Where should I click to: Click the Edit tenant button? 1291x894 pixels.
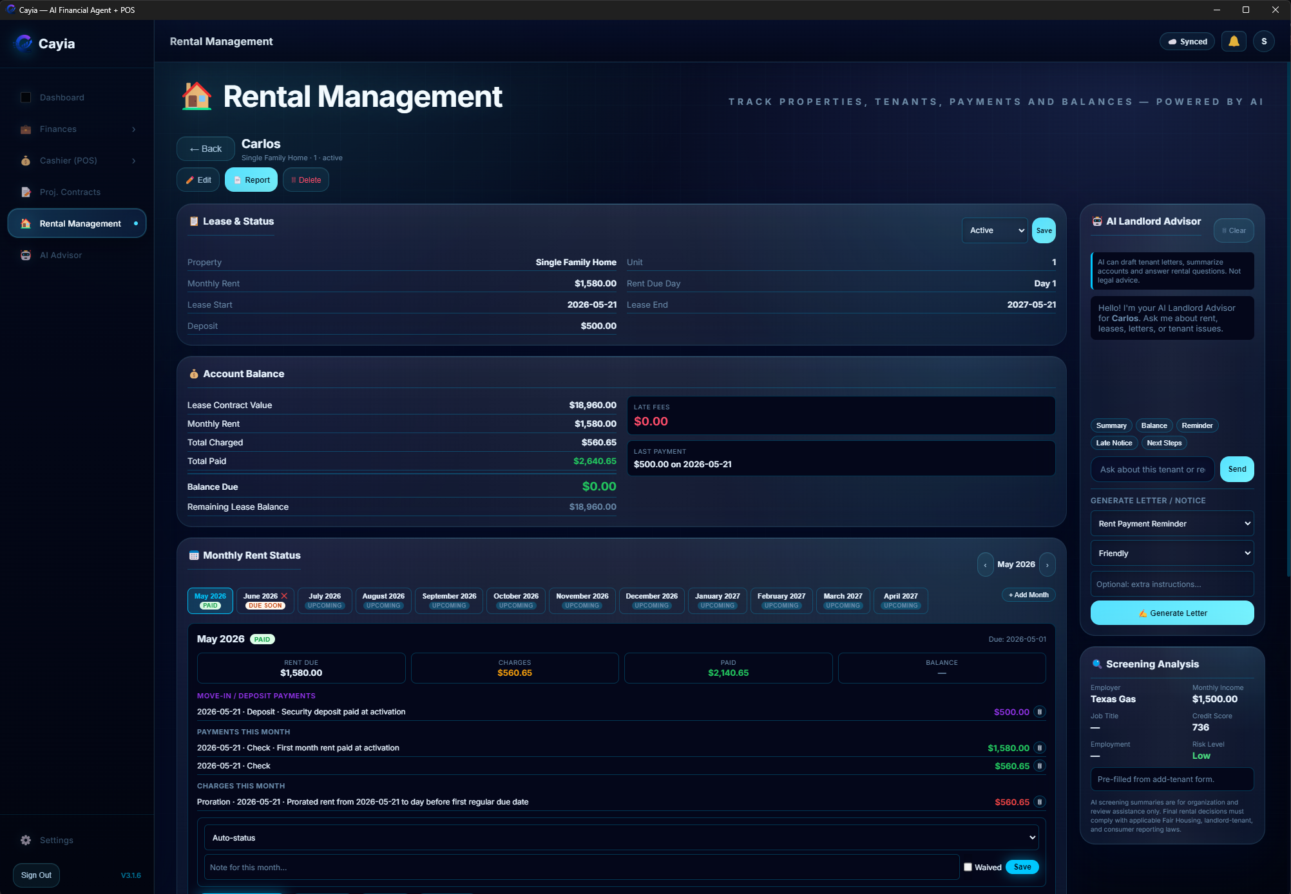(x=198, y=180)
